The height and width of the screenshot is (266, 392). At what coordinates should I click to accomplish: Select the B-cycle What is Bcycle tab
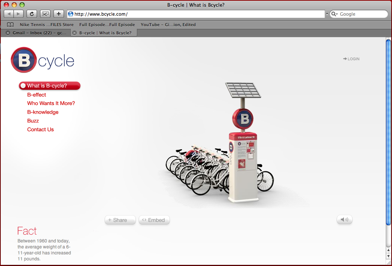click(104, 33)
